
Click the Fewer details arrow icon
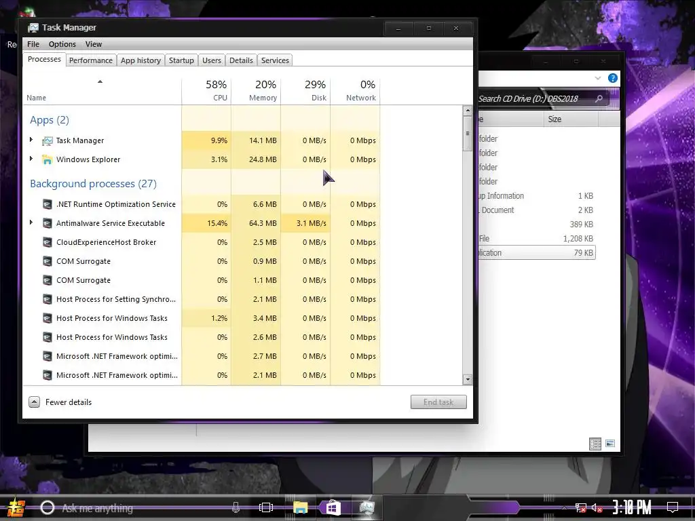34,402
